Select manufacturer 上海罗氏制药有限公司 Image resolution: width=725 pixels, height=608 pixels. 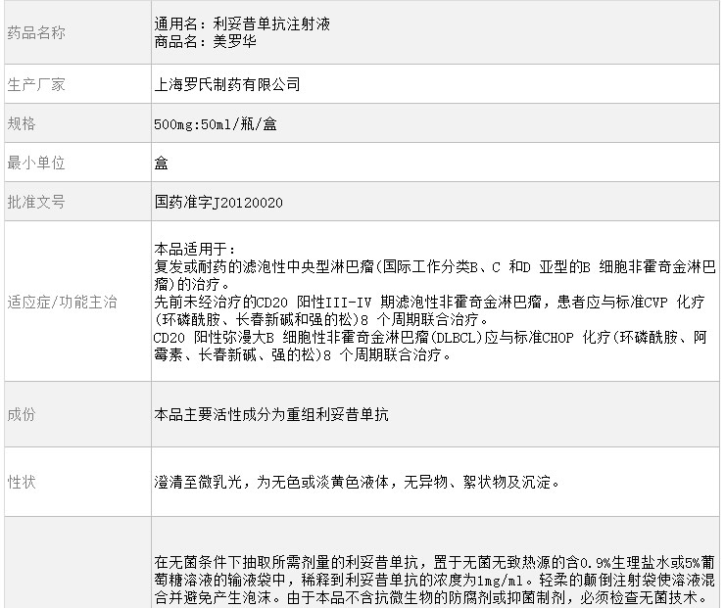(x=227, y=84)
